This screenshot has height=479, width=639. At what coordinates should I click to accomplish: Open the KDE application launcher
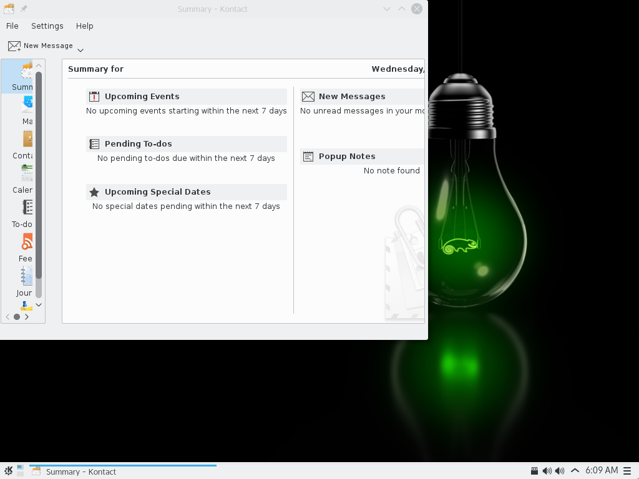click(8, 471)
